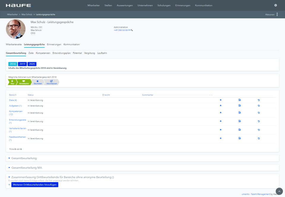285x197 pixels.
Task: Select the Kompetenzen sub-tab
Action: [43, 53]
